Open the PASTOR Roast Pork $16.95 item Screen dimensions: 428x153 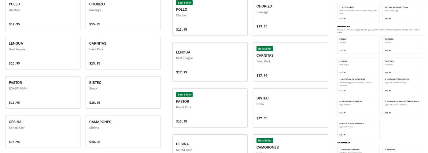43,92
